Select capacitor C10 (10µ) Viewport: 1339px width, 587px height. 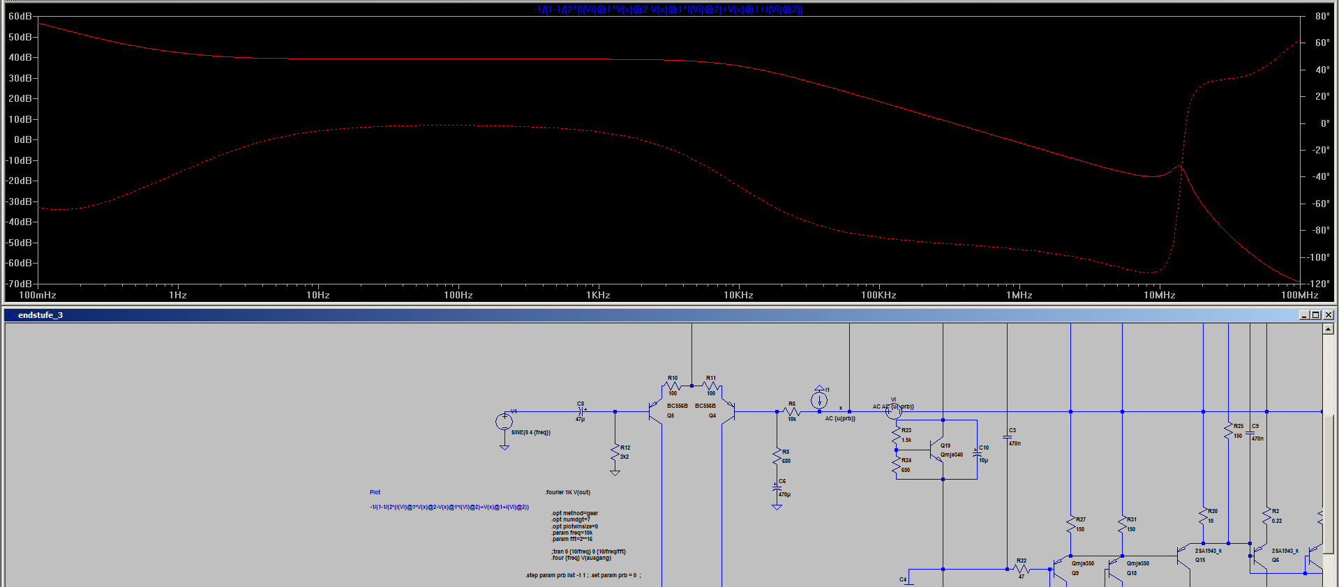977,453
